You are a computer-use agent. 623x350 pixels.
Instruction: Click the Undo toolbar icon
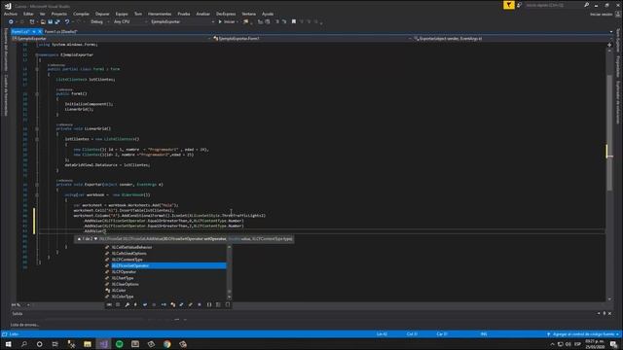(x=67, y=21)
